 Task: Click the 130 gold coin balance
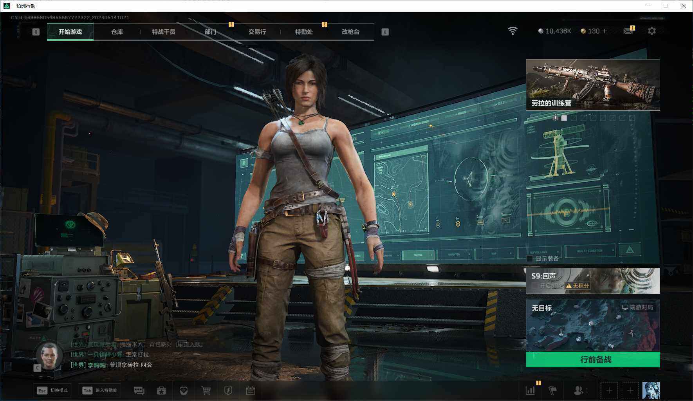tap(590, 31)
